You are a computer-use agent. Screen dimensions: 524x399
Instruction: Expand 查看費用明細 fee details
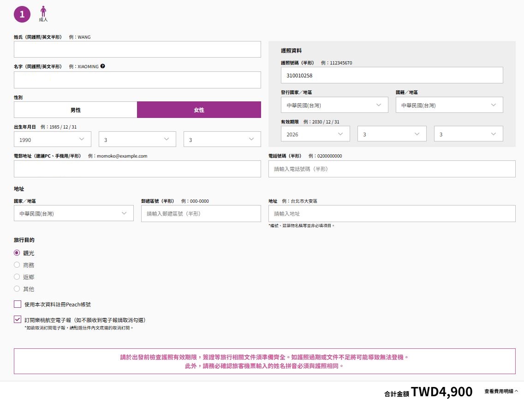point(501,391)
